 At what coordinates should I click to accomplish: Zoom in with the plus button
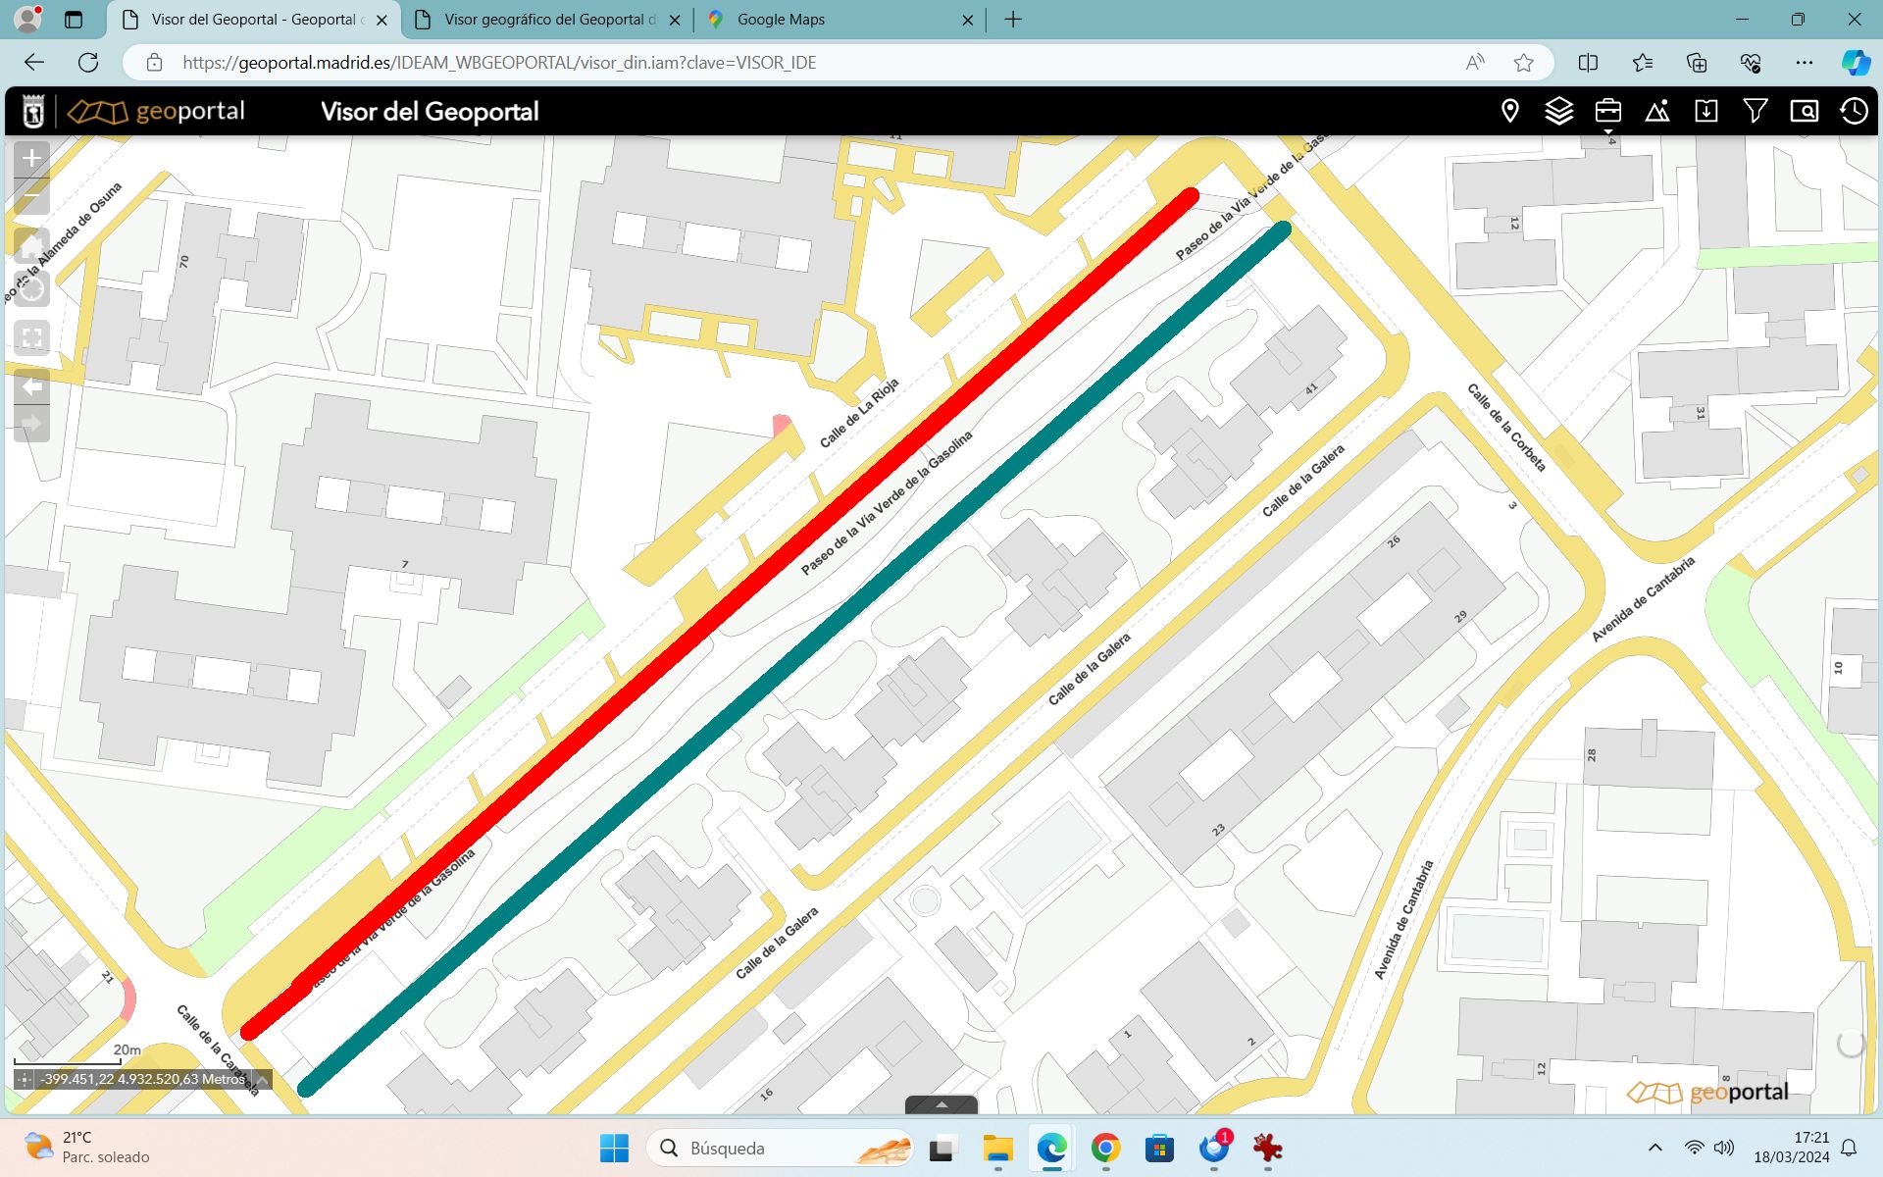(x=31, y=158)
